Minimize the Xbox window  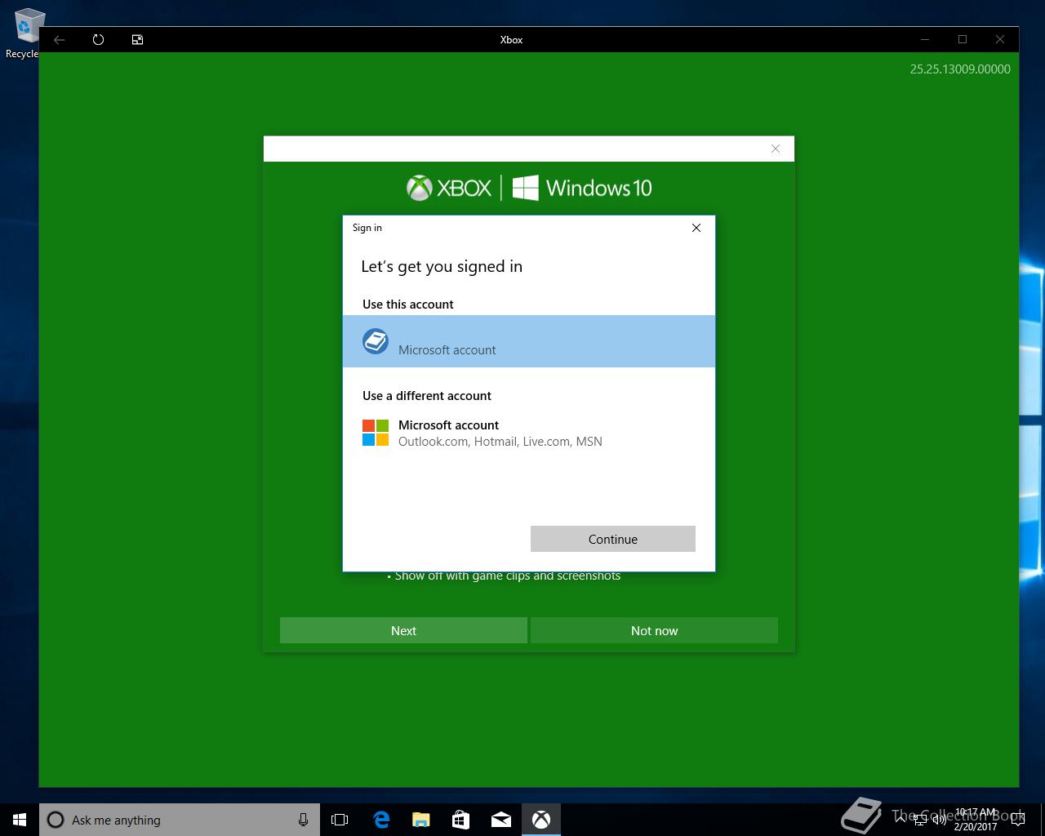click(925, 39)
